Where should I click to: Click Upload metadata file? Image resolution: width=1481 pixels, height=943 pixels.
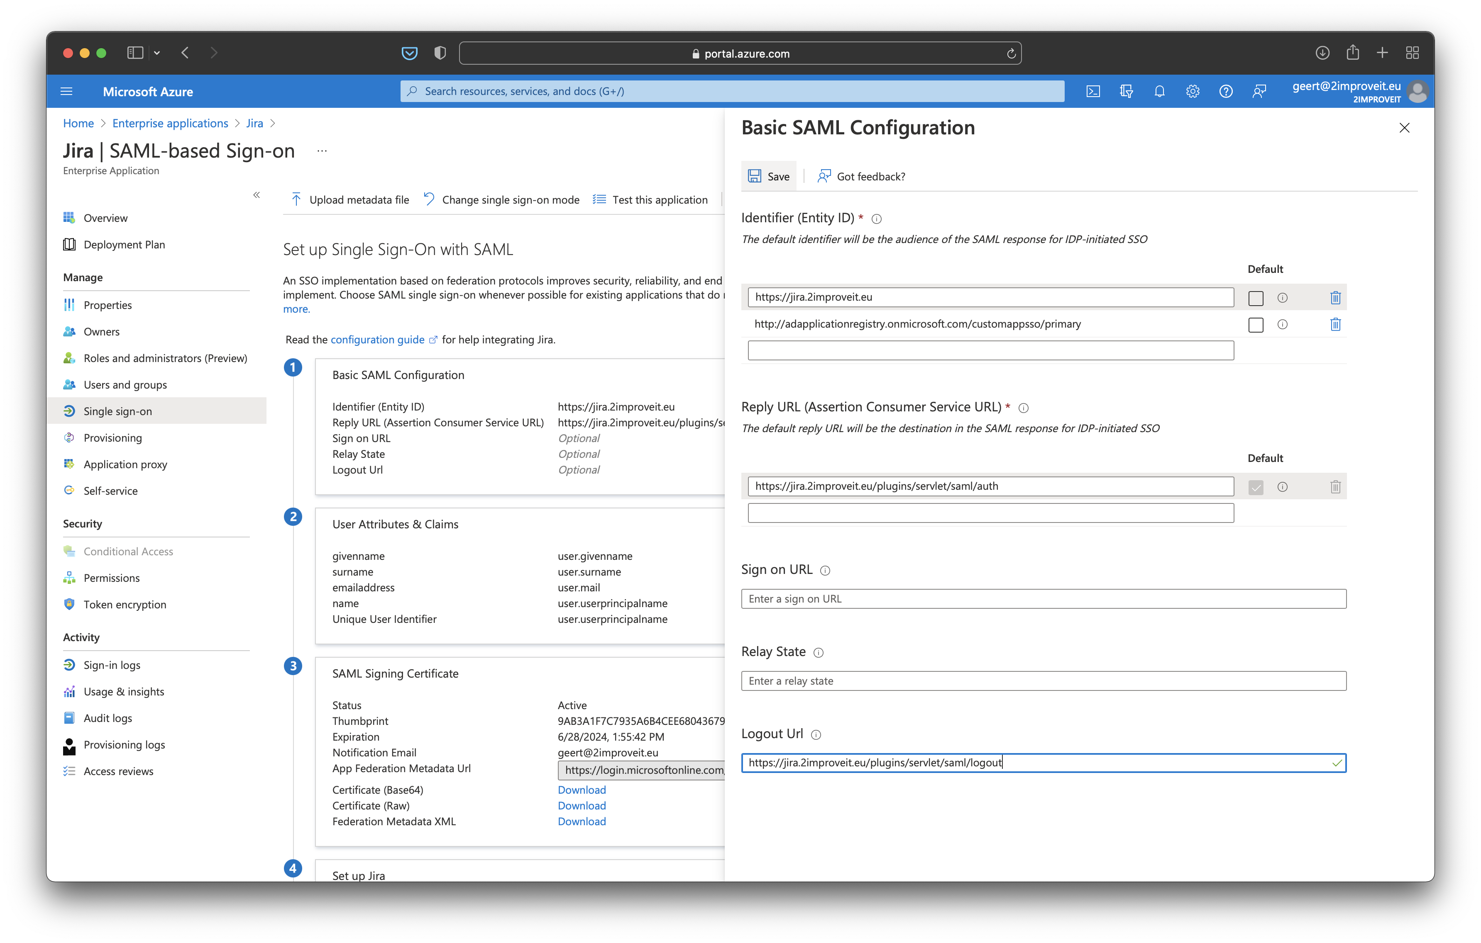pyautogui.click(x=349, y=199)
